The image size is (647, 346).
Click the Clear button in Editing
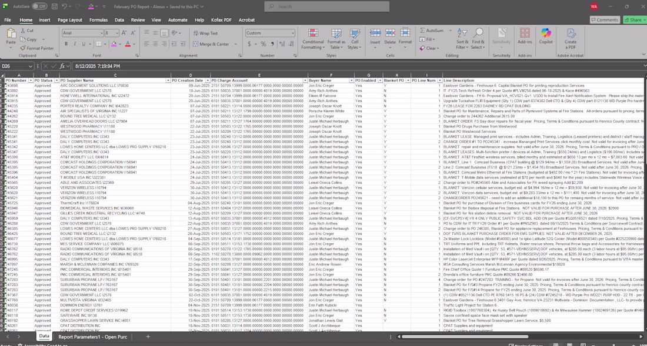click(429, 48)
